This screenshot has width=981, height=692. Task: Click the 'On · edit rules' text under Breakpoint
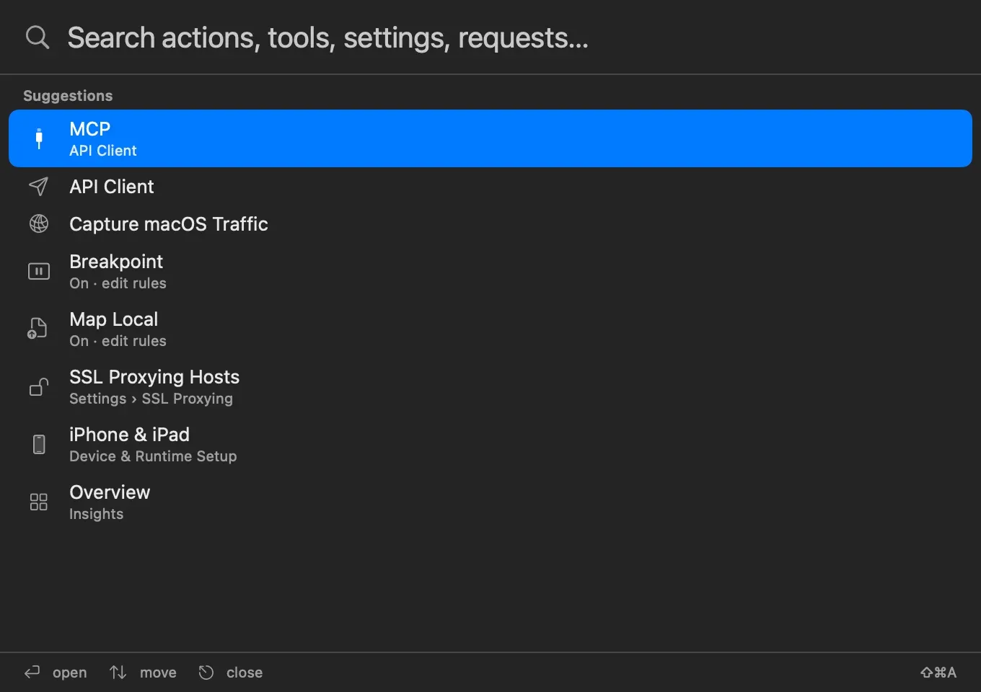(x=118, y=283)
